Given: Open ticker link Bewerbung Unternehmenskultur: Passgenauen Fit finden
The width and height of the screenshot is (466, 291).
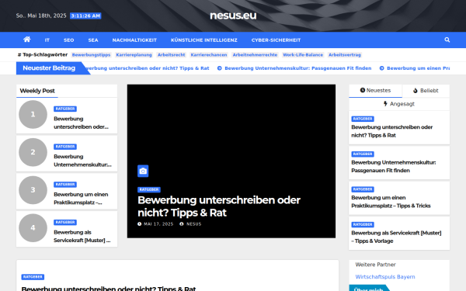Looking at the screenshot, I should click(x=298, y=68).
